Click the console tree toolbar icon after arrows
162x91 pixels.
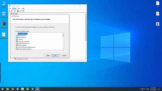pos(15,11)
